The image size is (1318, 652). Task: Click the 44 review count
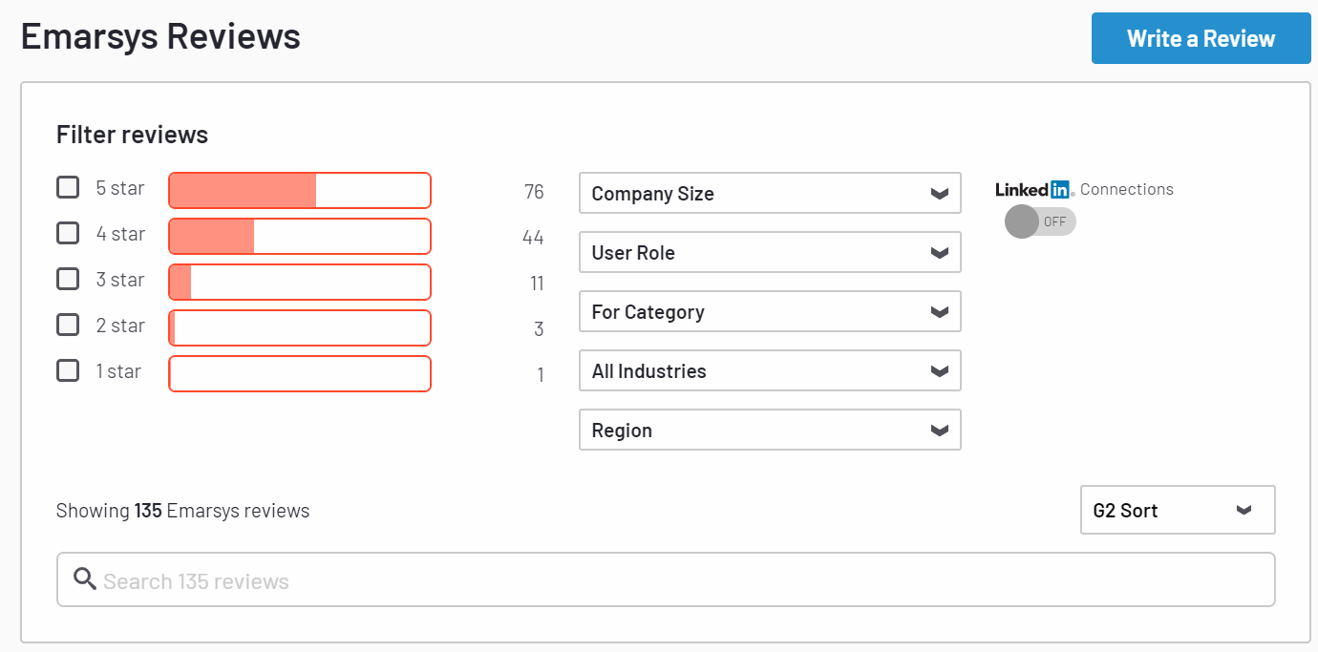(x=533, y=238)
